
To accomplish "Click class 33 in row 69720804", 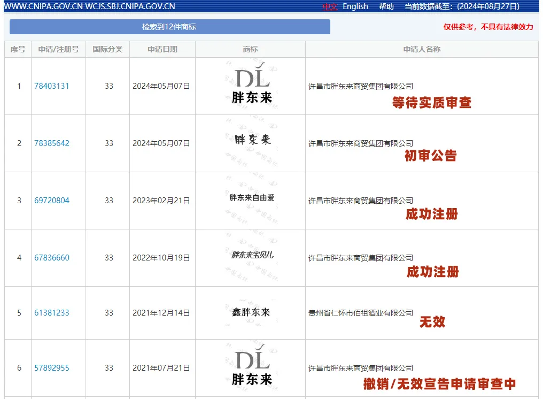I will click(108, 201).
